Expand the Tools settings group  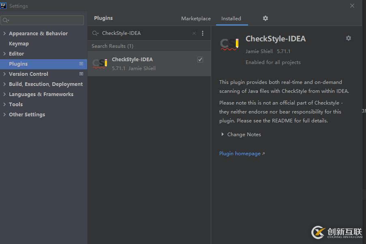[4, 105]
